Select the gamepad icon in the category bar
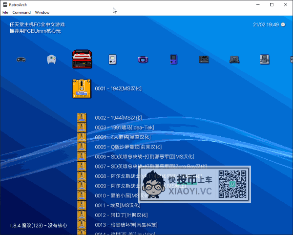Image resolution: width=293 pixels, height=235 pixels. 21,60
